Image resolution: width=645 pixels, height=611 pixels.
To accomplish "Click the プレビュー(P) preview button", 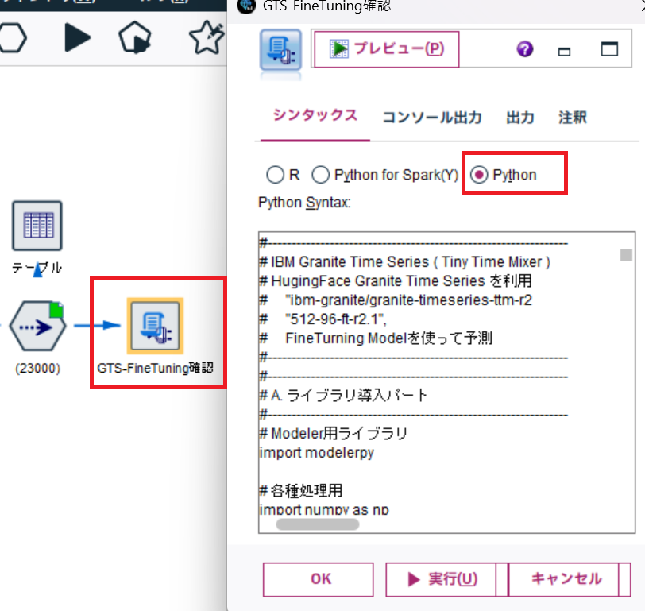I will [x=387, y=49].
